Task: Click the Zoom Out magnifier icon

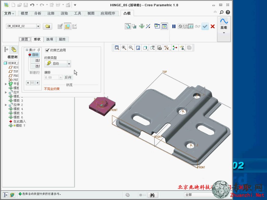Action: (x=131, y=48)
